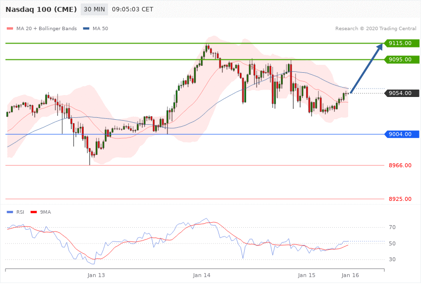Screen dimensions: 421x285
Task: Select the 30 MIN timeframe badge
Action: click(94, 9)
